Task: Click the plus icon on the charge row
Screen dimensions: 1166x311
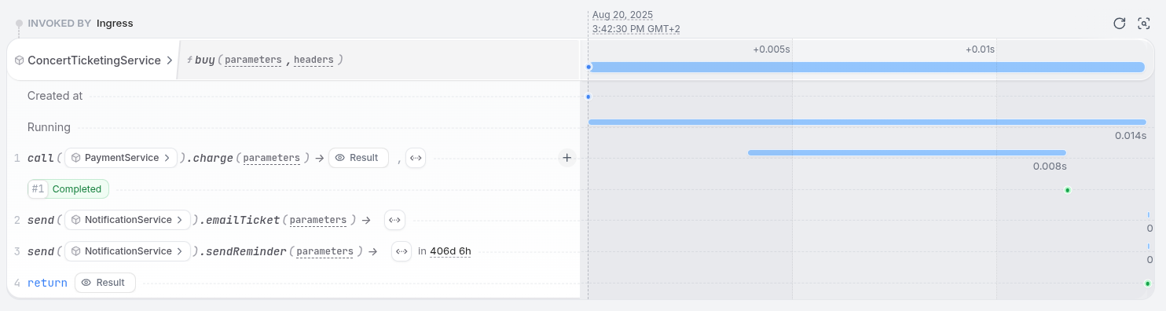Action: (x=567, y=158)
